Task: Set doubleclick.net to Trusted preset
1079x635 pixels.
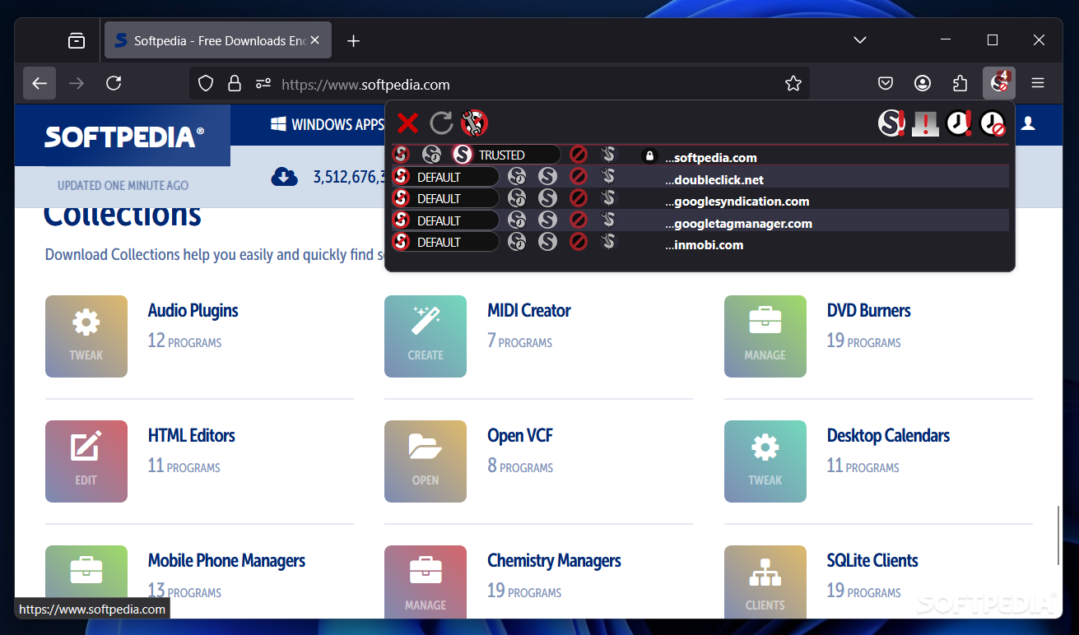Action: coord(547,177)
